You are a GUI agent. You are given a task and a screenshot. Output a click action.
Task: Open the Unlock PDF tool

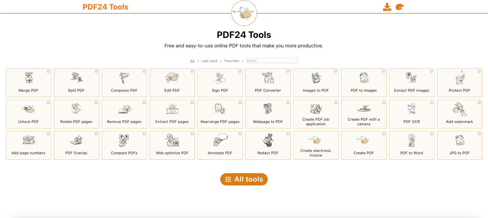coord(28,114)
